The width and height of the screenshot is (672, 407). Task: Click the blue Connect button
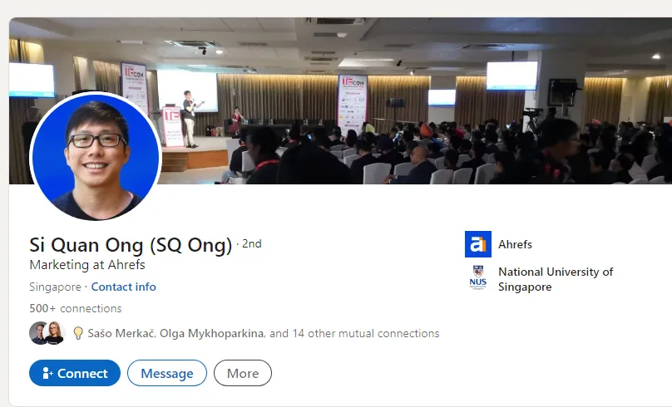(x=75, y=373)
